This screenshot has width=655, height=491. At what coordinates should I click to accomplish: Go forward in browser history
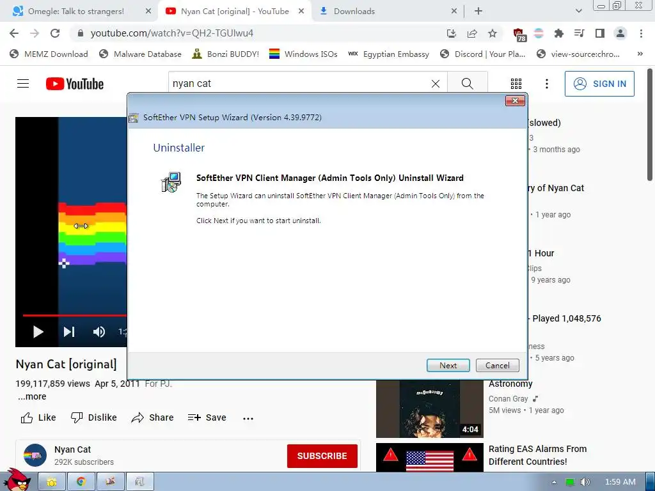tap(35, 33)
